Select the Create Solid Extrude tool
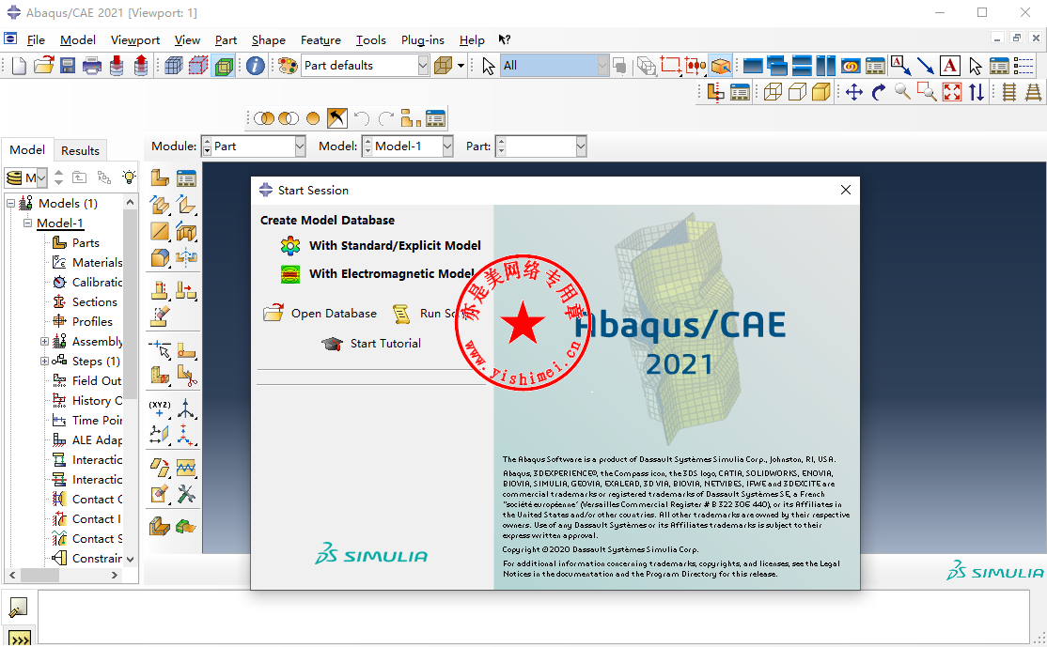This screenshot has width=1047, height=647. pos(160,205)
